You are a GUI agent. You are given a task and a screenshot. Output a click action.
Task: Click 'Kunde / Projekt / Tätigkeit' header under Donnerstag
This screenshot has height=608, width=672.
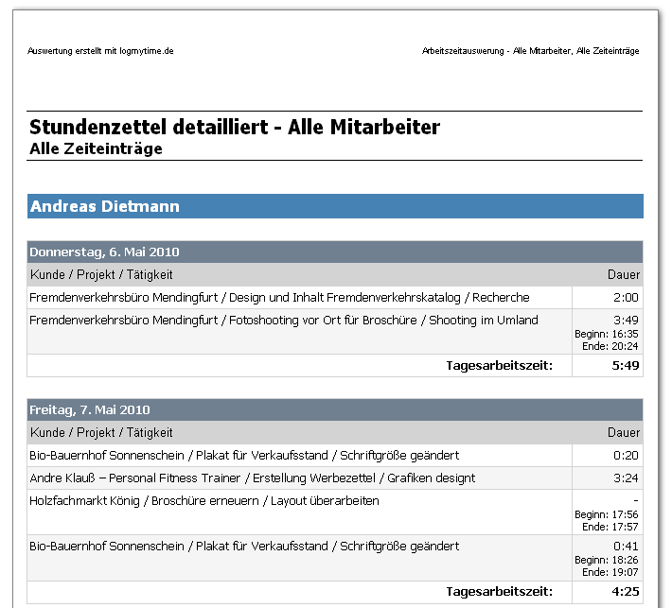101,275
